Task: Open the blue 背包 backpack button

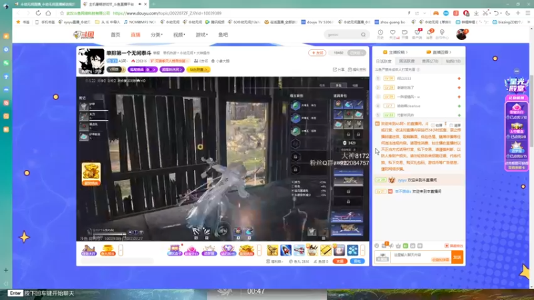Action: [x=357, y=261]
